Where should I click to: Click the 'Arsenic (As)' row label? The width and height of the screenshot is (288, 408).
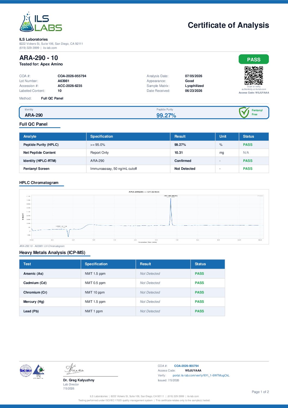coord(33,274)
